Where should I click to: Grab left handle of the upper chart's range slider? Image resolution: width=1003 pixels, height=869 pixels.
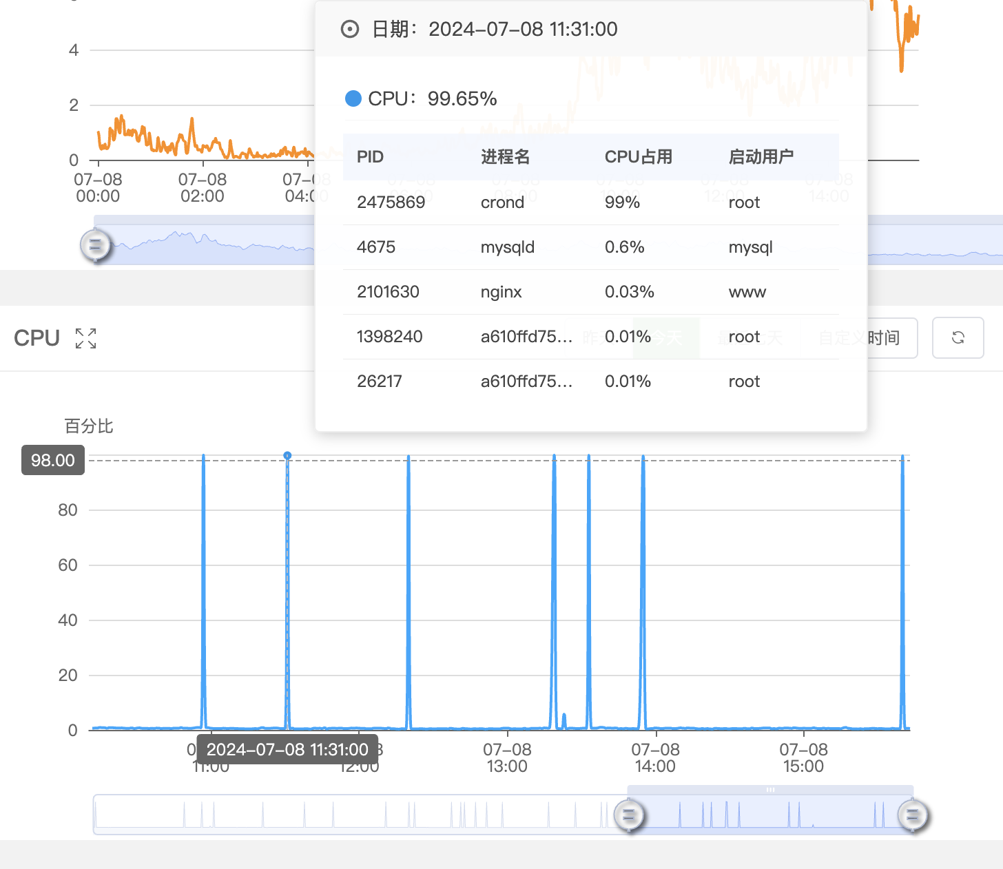click(95, 244)
